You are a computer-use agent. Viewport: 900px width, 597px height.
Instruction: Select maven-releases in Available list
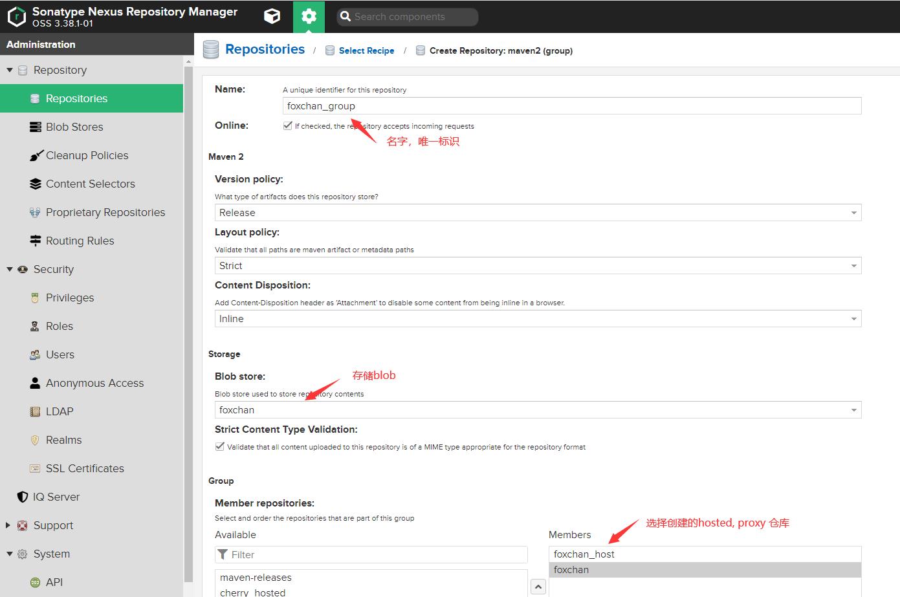pos(371,578)
